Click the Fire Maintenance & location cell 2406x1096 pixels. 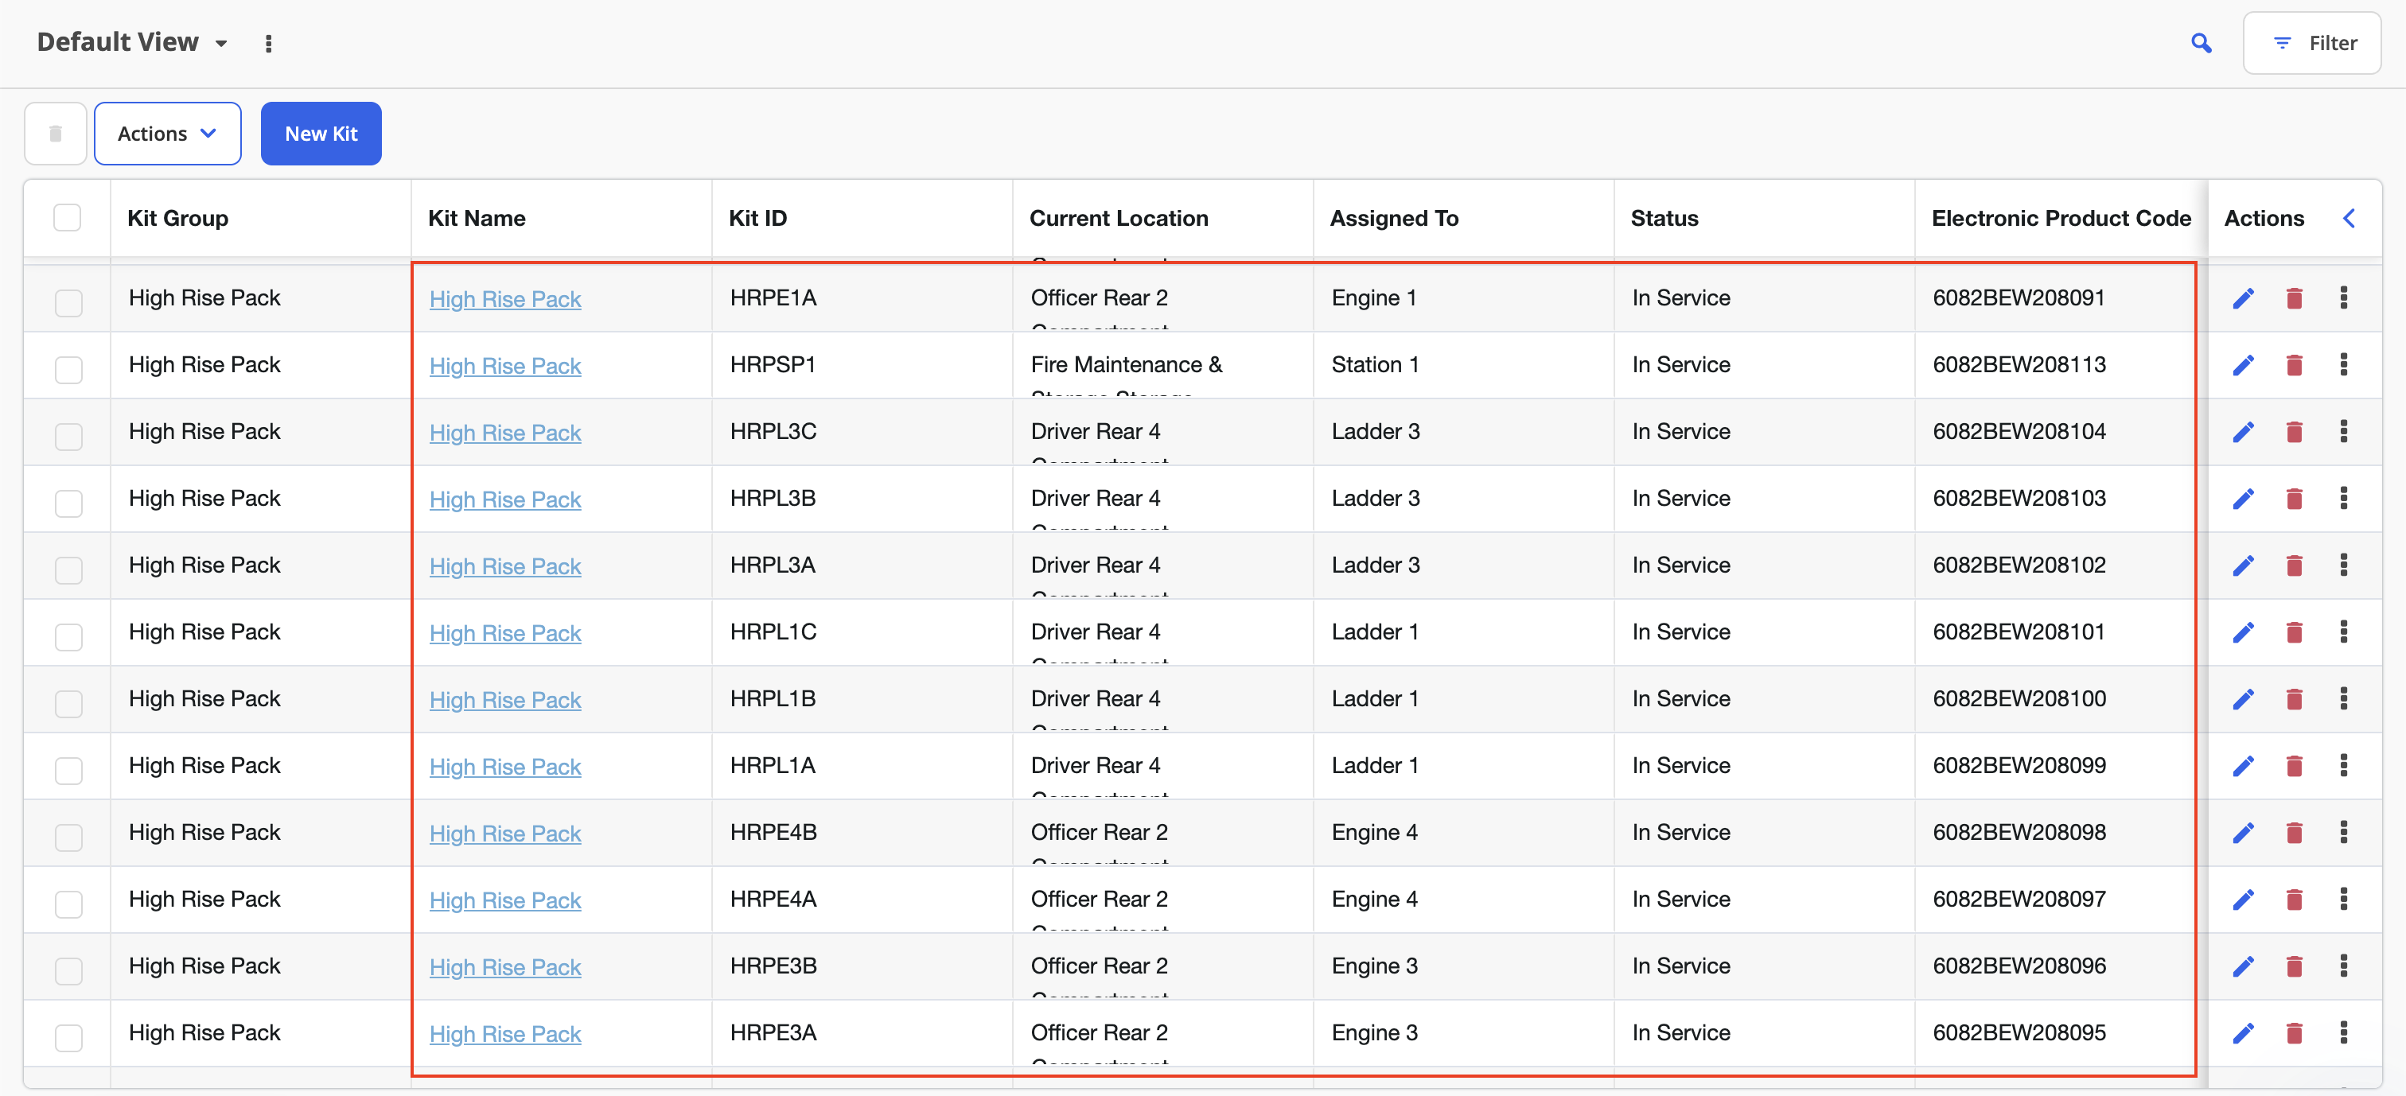tap(1126, 365)
